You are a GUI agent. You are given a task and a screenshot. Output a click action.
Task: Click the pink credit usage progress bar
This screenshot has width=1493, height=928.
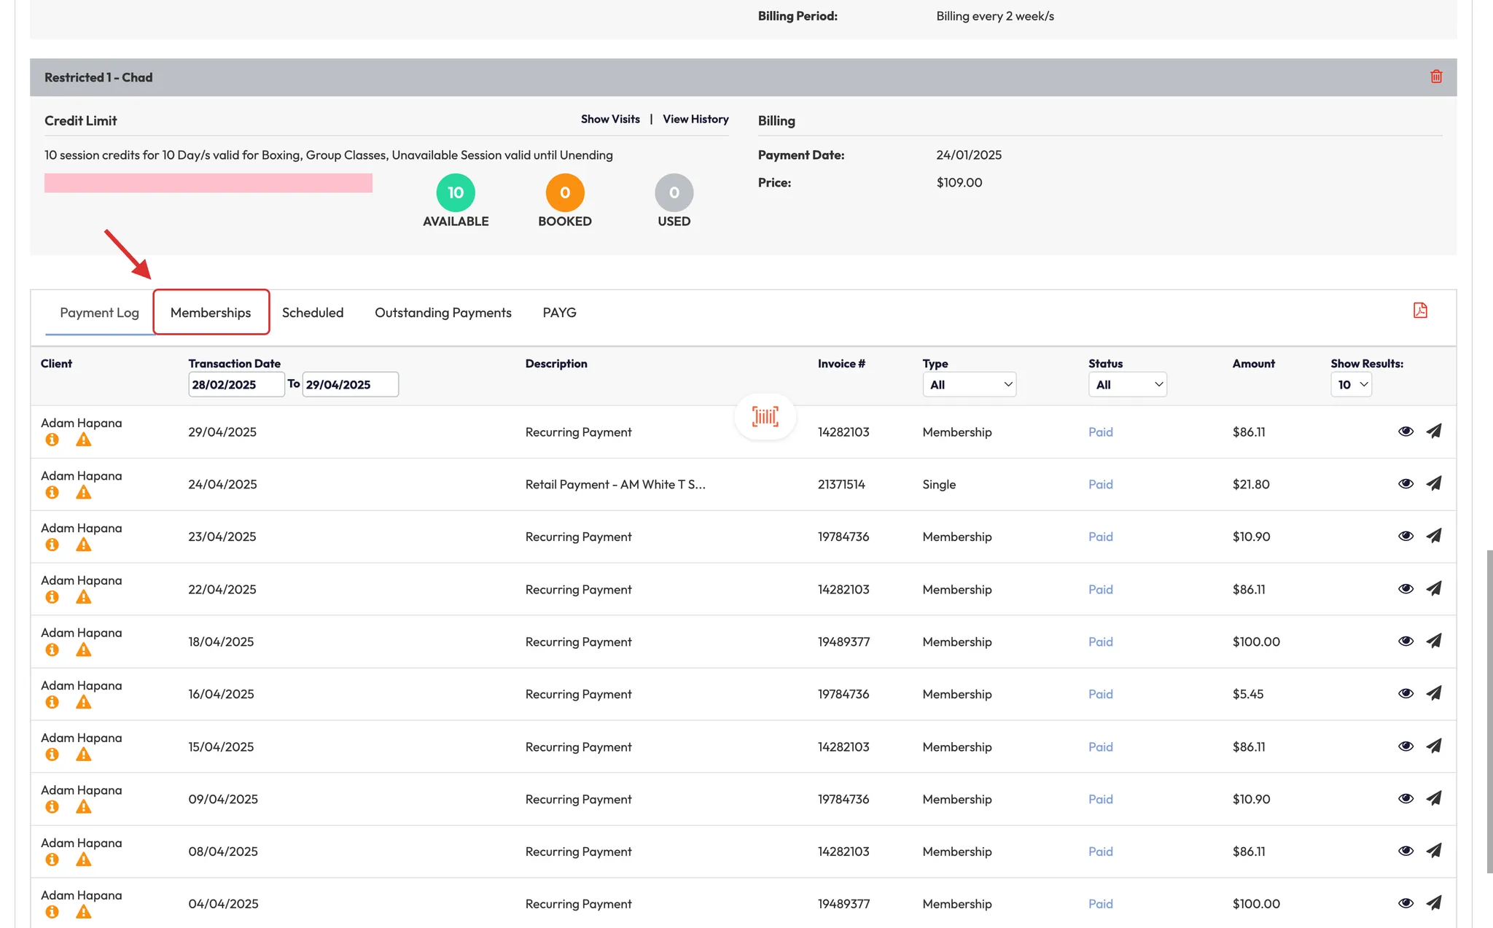(x=208, y=183)
